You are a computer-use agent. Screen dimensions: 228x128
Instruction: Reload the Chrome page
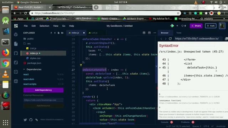26,13
